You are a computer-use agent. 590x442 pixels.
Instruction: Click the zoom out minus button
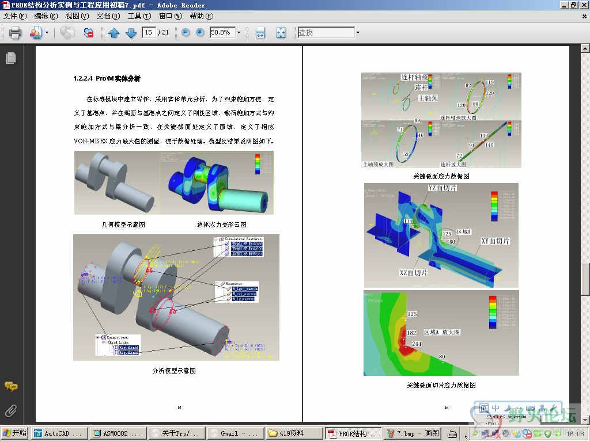click(186, 33)
